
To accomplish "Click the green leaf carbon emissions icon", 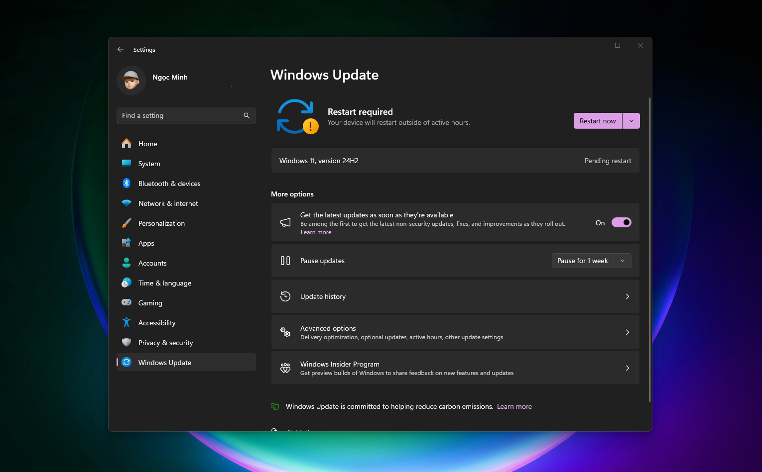I will (x=275, y=406).
